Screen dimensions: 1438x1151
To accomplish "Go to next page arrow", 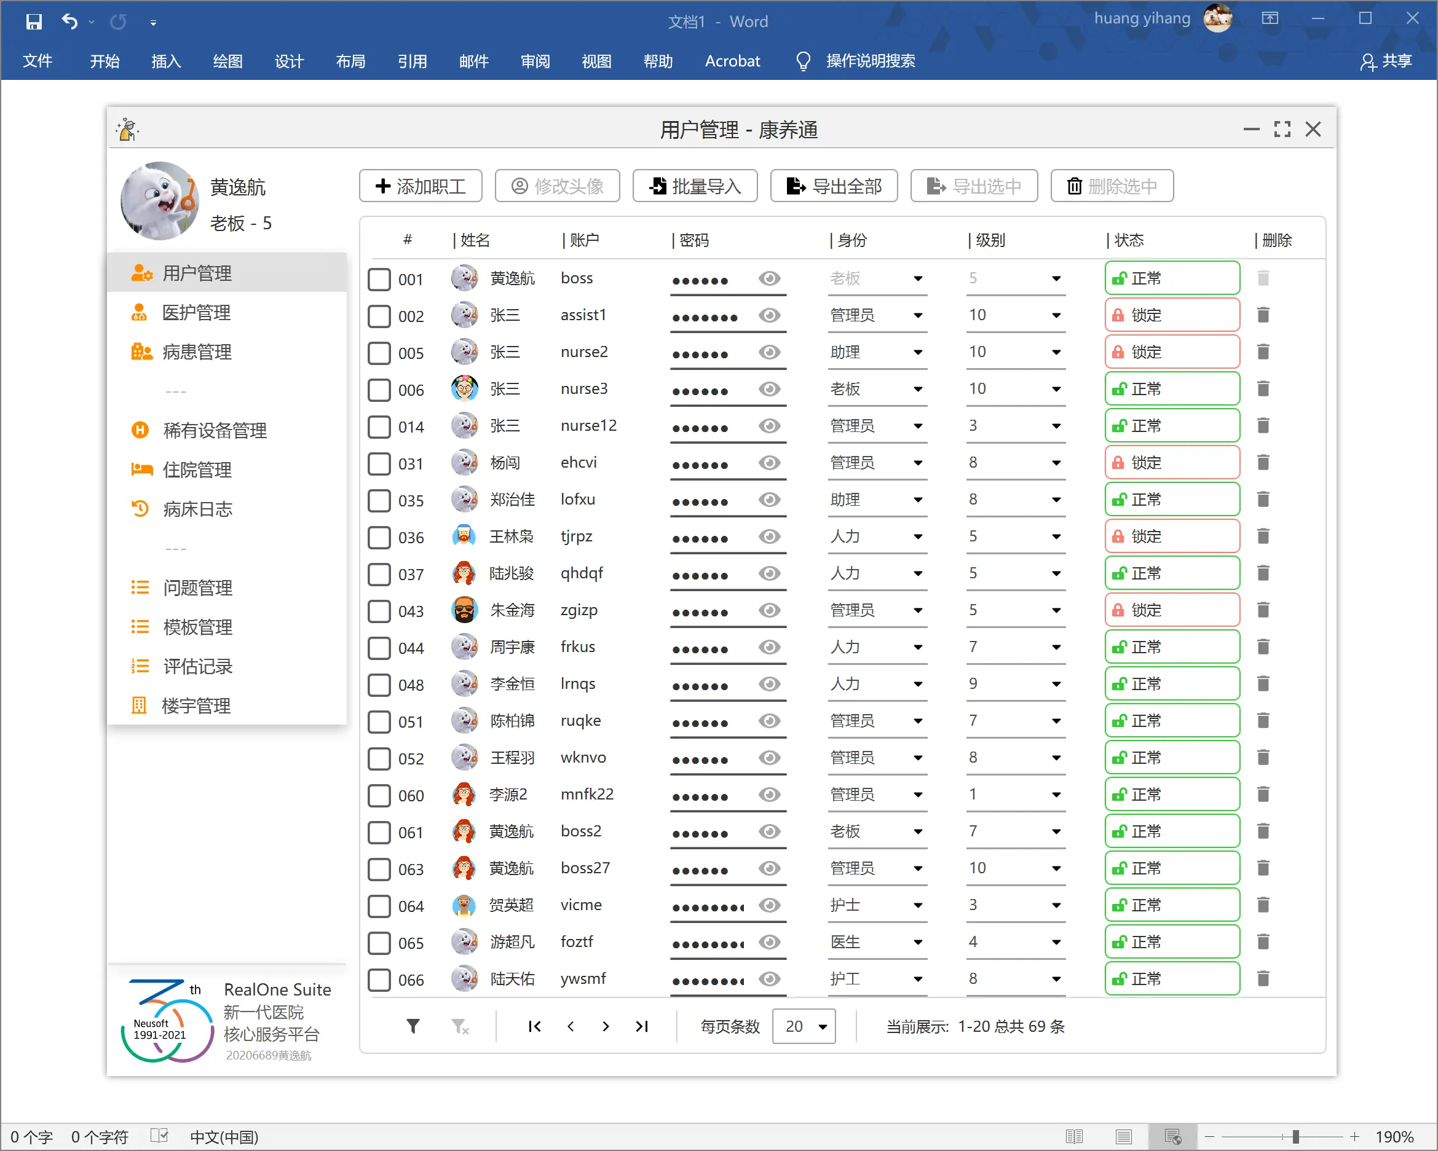I will [x=606, y=1026].
